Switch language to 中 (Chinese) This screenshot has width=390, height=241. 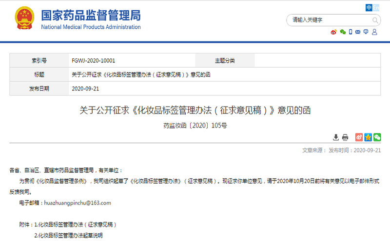click(x=369, y=7)
